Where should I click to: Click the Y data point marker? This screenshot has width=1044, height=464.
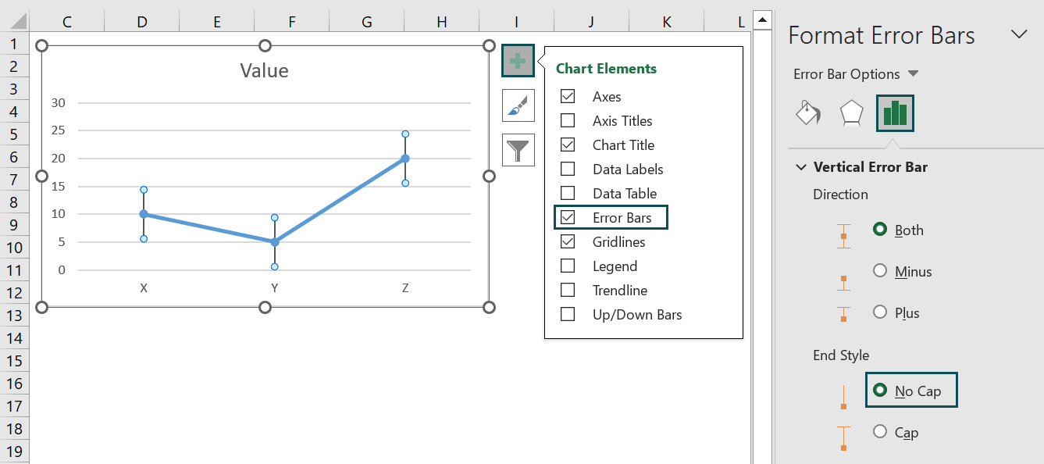(x=275, y=242)
